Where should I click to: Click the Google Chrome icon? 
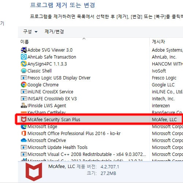click(24, 85)
